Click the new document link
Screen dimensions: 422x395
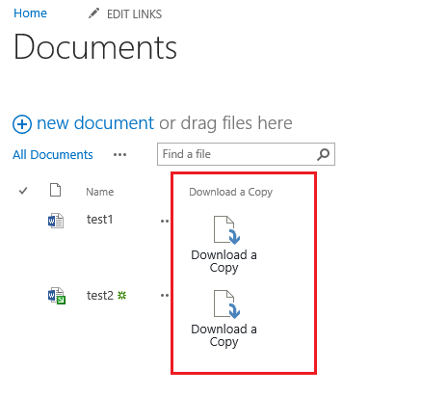(x=95, y=123)
